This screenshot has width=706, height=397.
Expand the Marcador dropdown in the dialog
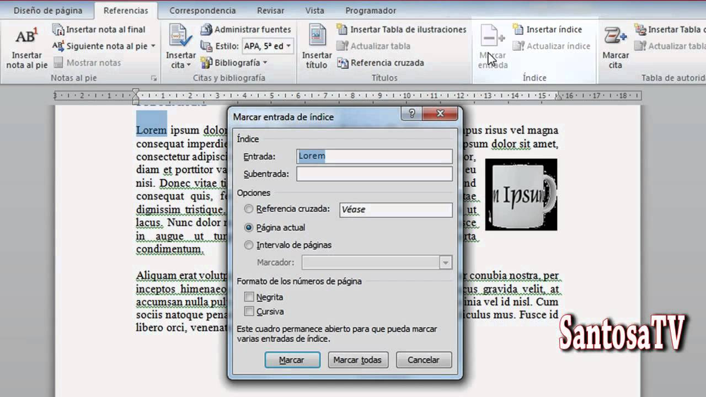(445, 262)
